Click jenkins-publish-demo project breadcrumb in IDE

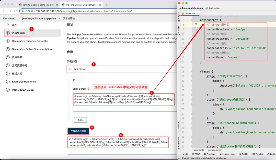191,8
